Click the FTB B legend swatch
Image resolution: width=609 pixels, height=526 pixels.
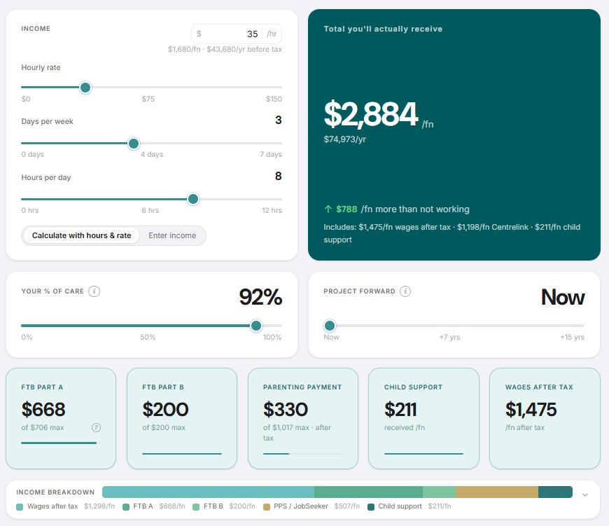pos(196,506)
